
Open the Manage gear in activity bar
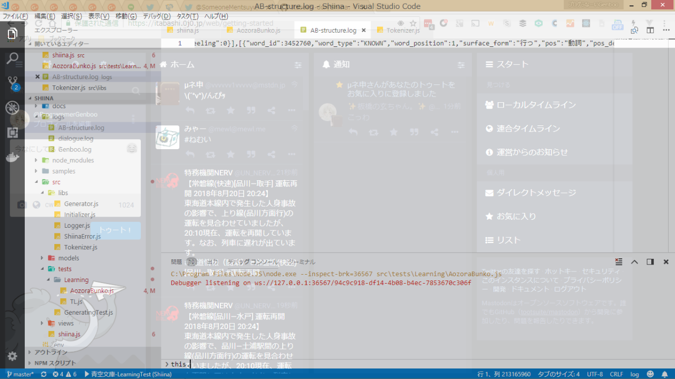pyautogui.click(x=12, y=356)
